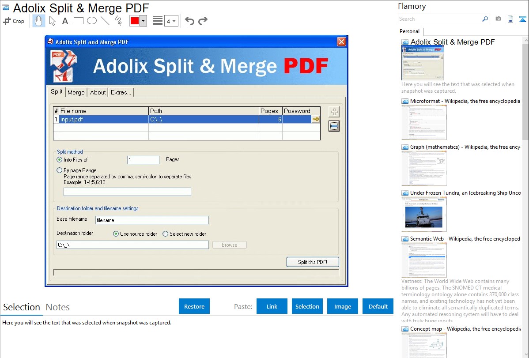Open the Microformat Wikipedia snapshot thumbnail
The width and height of the screenshot is (529, 358).
[424, 122]
